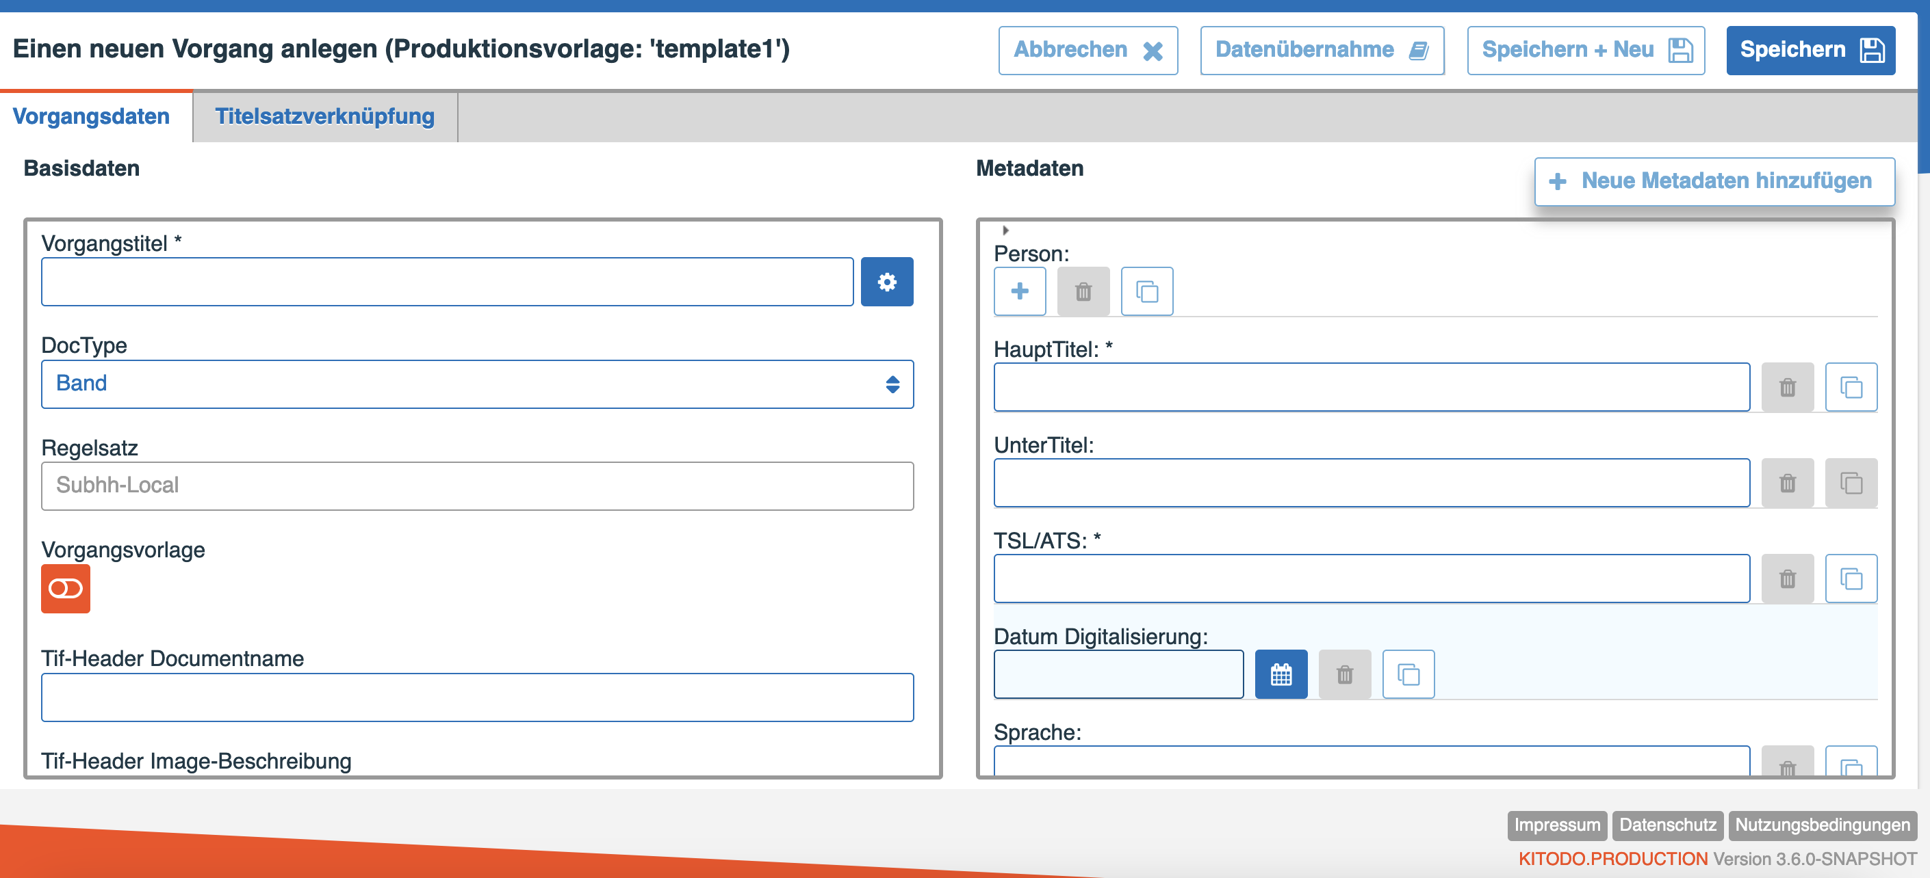Switch to the Titelsatzverknüpfung tab
This screenshot has height=878, width=1930.
coord(324,117)
